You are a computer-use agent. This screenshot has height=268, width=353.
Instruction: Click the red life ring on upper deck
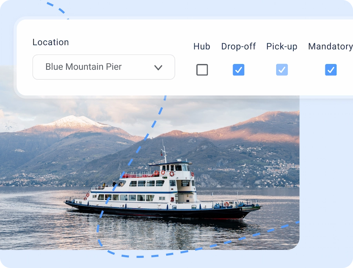click(x=172, y=174)
